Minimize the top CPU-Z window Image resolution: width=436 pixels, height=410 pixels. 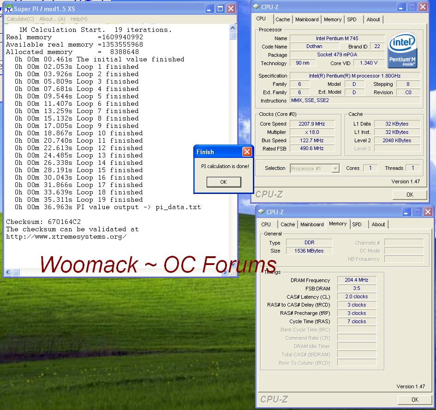tap(400, 6)
